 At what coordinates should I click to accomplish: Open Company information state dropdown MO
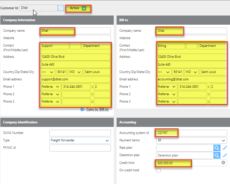click(x=75, y=72)
